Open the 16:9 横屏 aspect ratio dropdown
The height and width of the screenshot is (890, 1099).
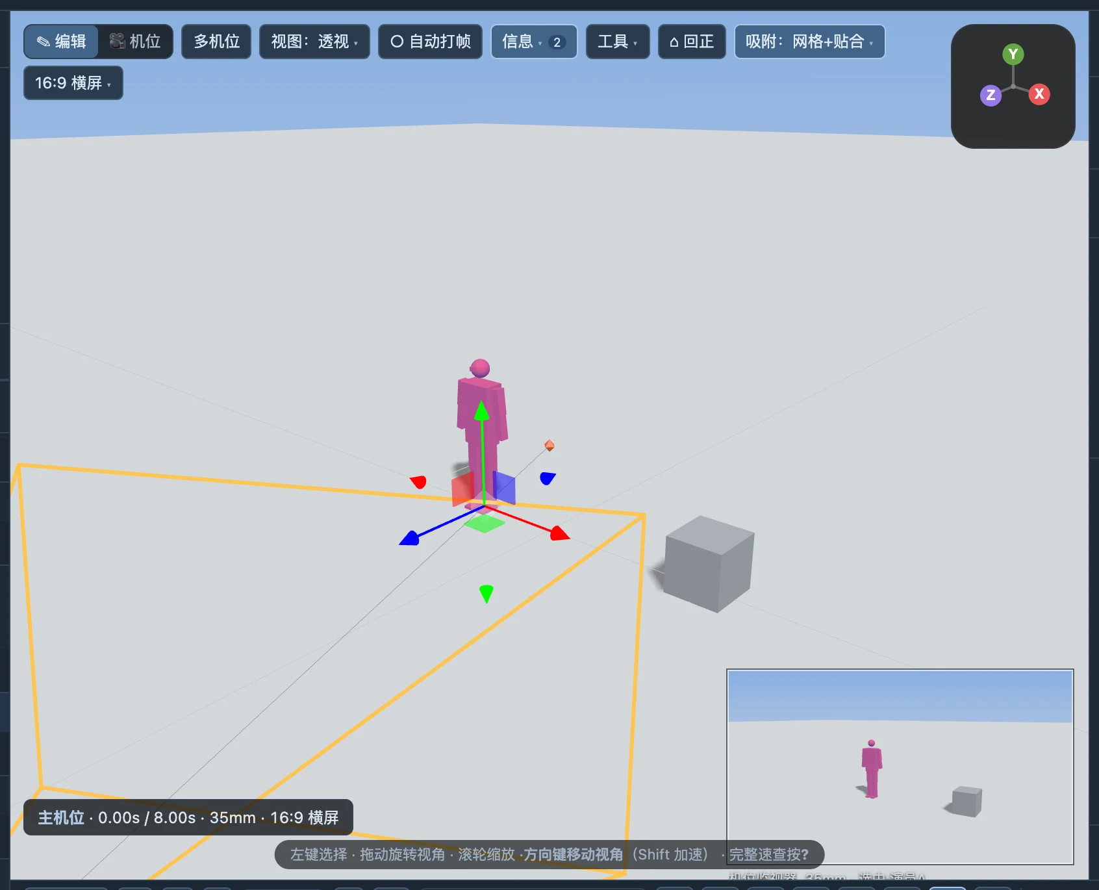point(73,83)
